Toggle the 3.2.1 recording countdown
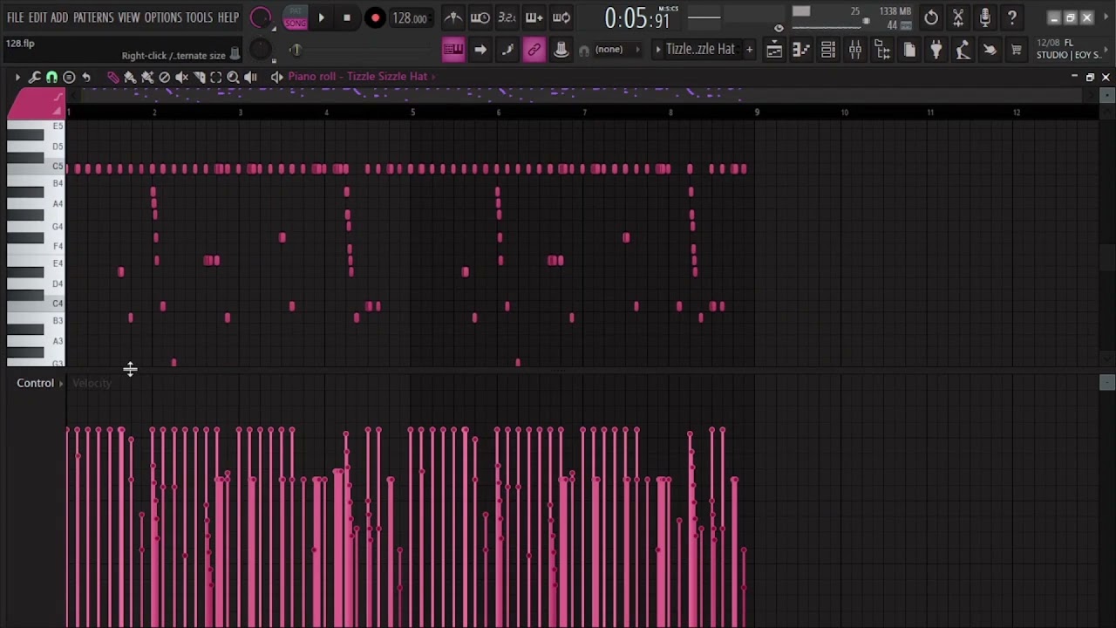This screenshot has width=1116, height=628. pyautogui.click(x=507, y=17)
